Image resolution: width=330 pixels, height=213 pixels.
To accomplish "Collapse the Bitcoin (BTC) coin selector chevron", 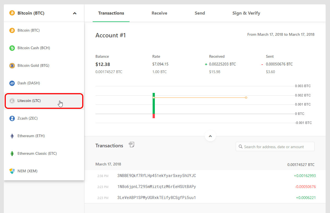I will (75, 13).
